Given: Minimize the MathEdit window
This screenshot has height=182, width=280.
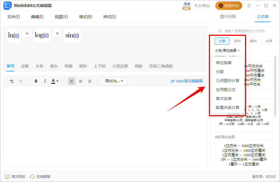Looking at the screenshot, I should [258, 6].
